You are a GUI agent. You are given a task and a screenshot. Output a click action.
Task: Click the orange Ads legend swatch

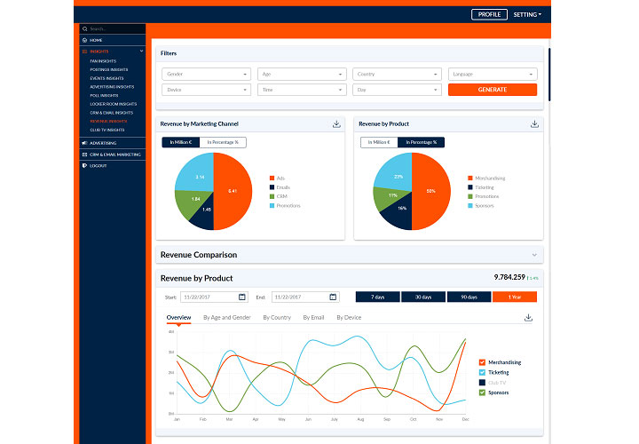(x=270, y=178)
